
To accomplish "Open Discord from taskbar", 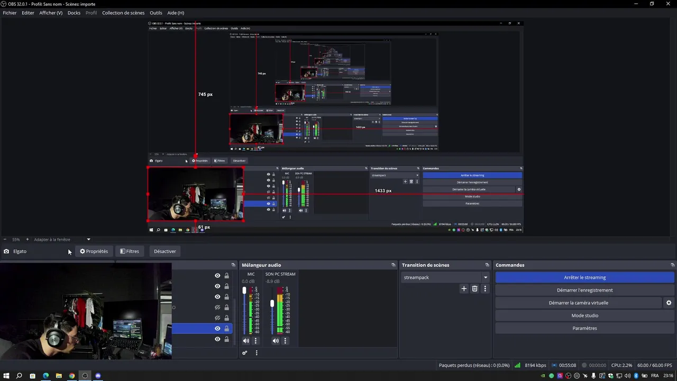I will tap(98, 376).
